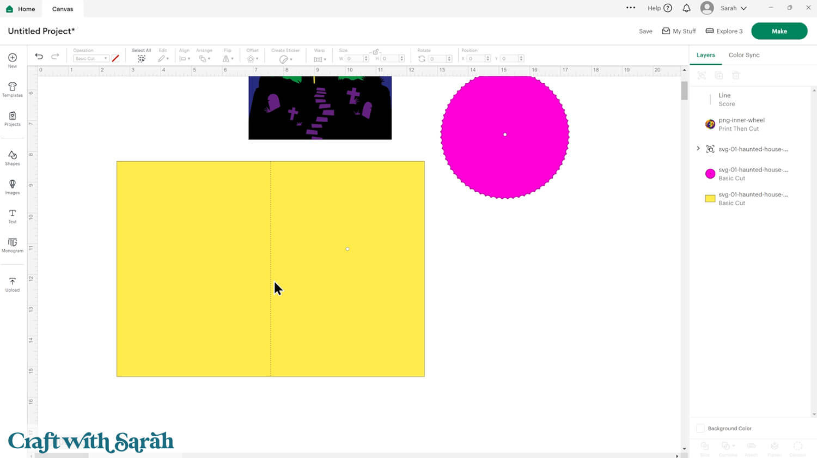The image size is (817, 458).
Task: Click the operation color swatch with red slash
Action: [x=115, y=58]
